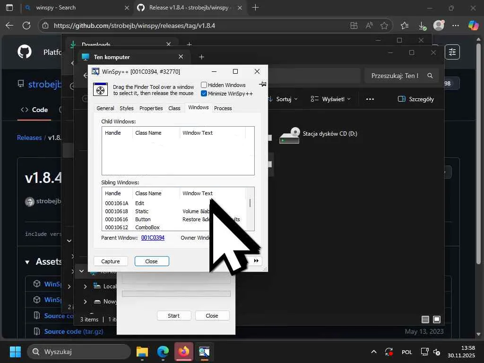The height and width of the screenshot is (363, 484).
Task: Show hidden system tray icons chevron
Action: pos(374,352)
